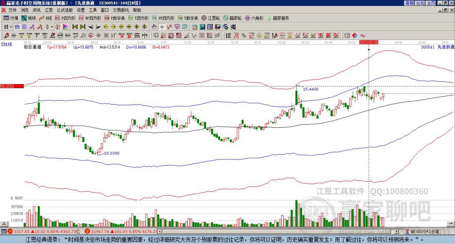This screenshot has width=455, height=244.
Task: Open the 9P四方形 tool
Action: (x=90, y=18)
